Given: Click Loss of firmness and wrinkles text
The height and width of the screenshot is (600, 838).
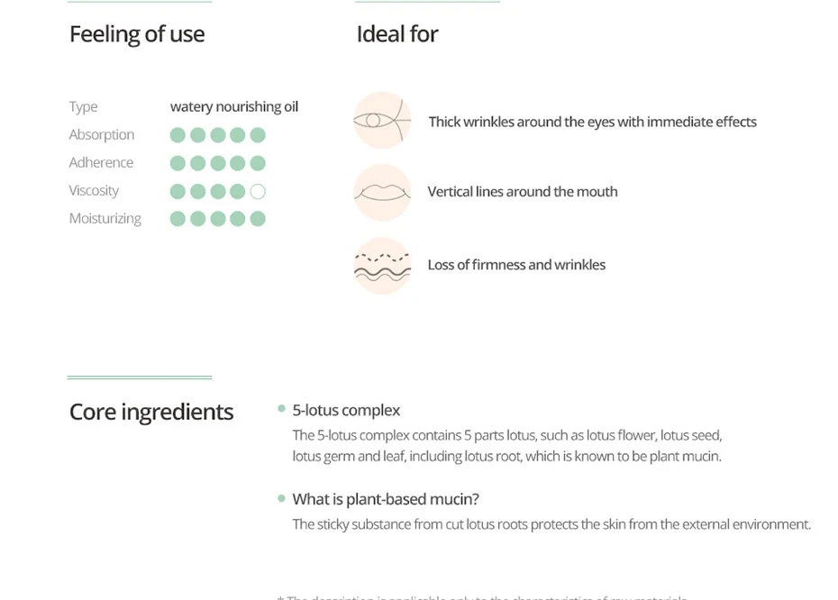Looking at the screenshot, I should (x=516, y=265).
